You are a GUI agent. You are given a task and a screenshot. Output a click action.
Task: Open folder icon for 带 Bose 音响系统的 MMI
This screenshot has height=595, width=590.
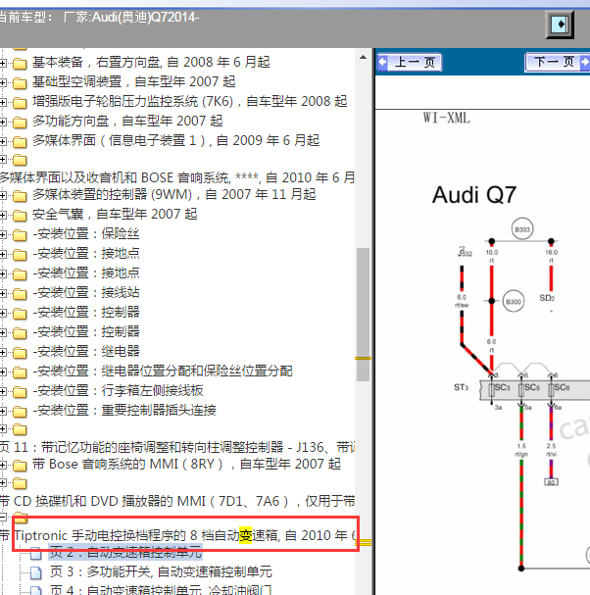pyautogui.click(x=20, y=466)
